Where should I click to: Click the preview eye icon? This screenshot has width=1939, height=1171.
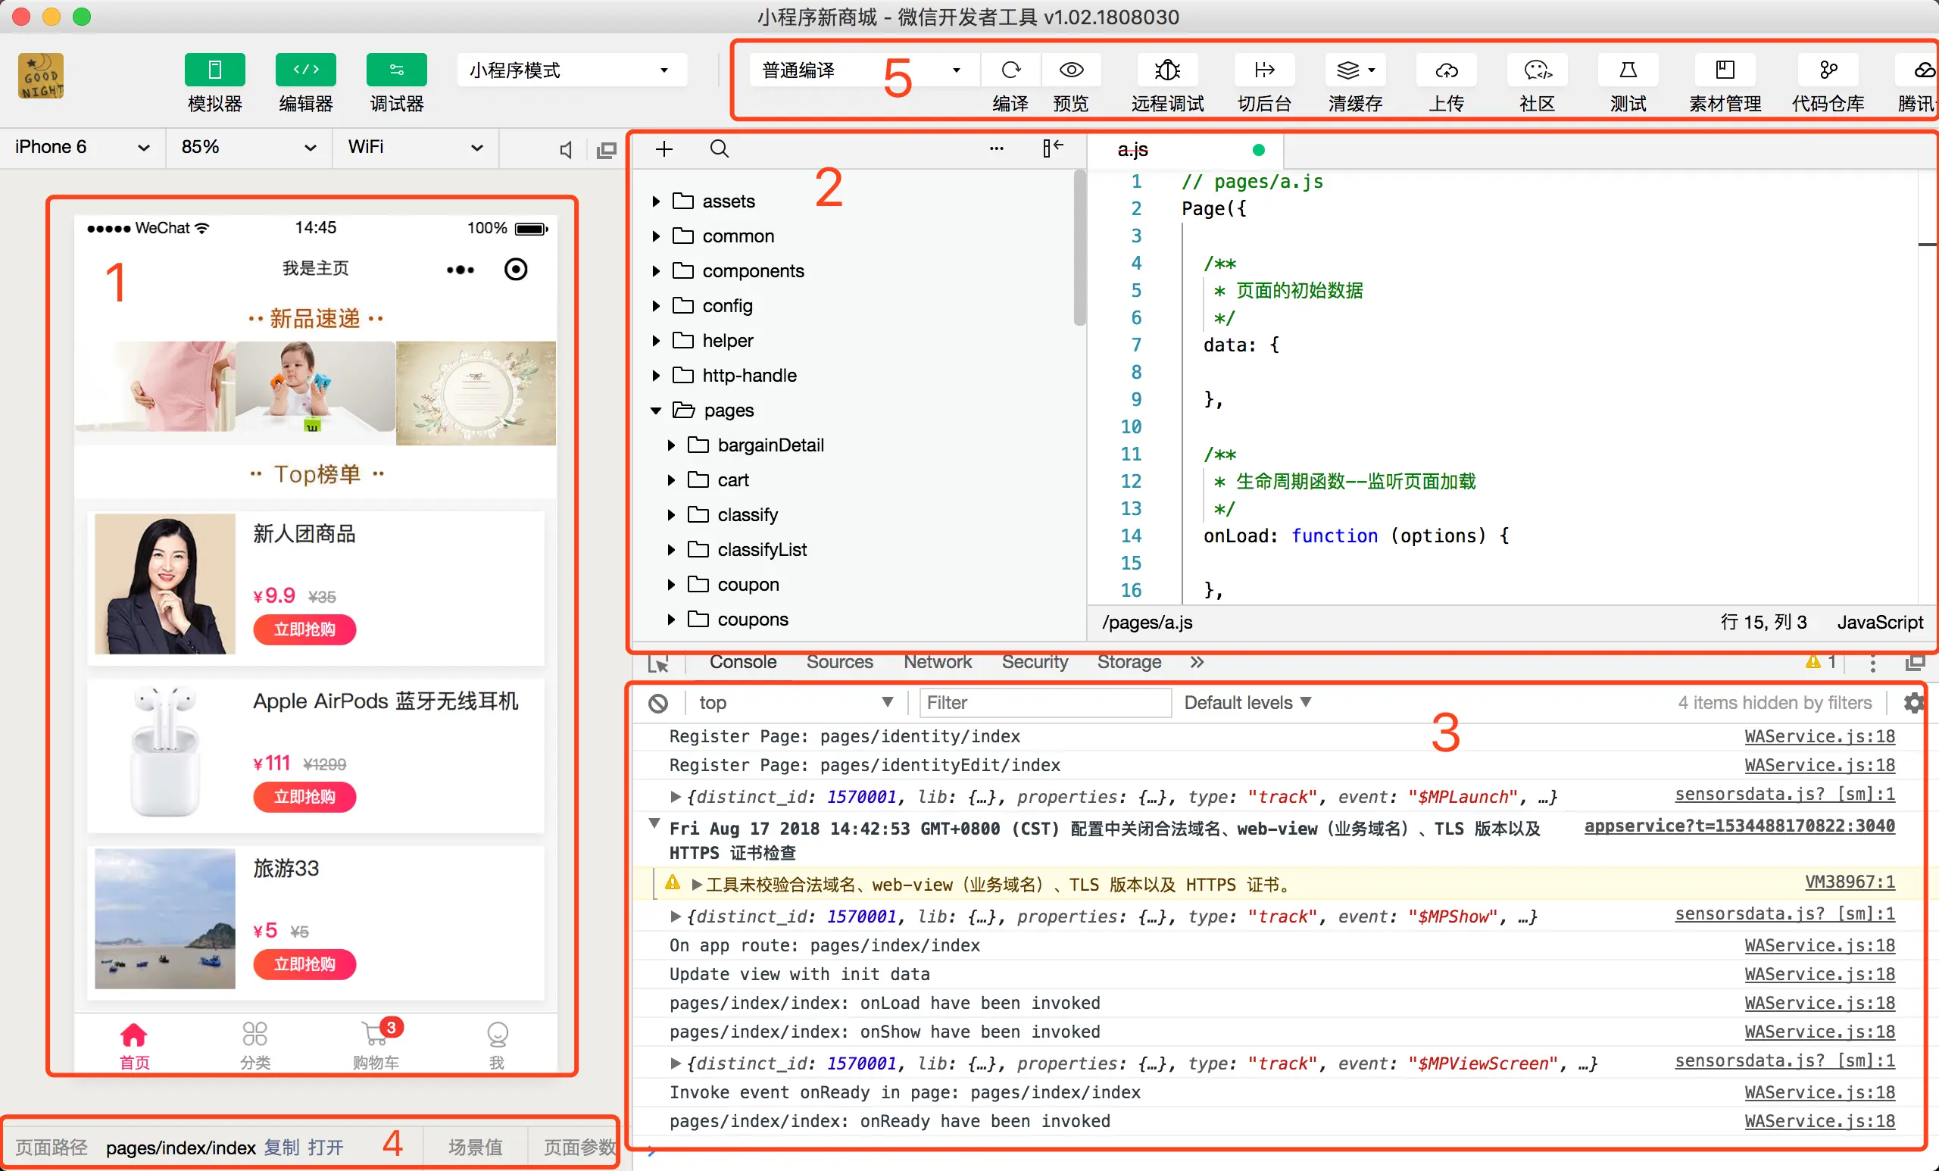1070,70
